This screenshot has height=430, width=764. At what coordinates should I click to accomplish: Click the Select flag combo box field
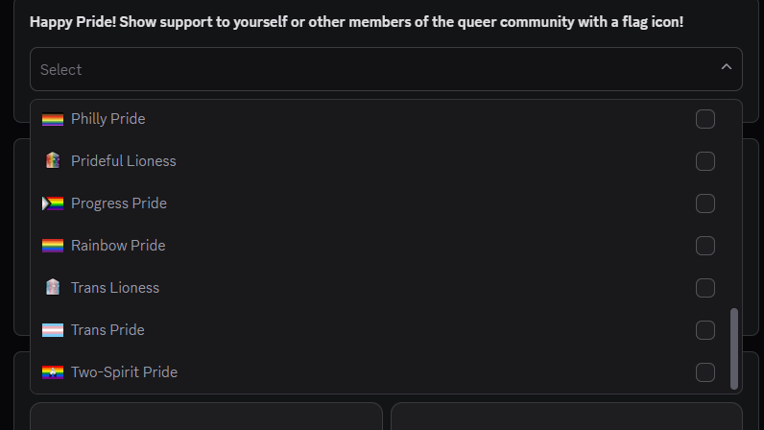point(386,69)
